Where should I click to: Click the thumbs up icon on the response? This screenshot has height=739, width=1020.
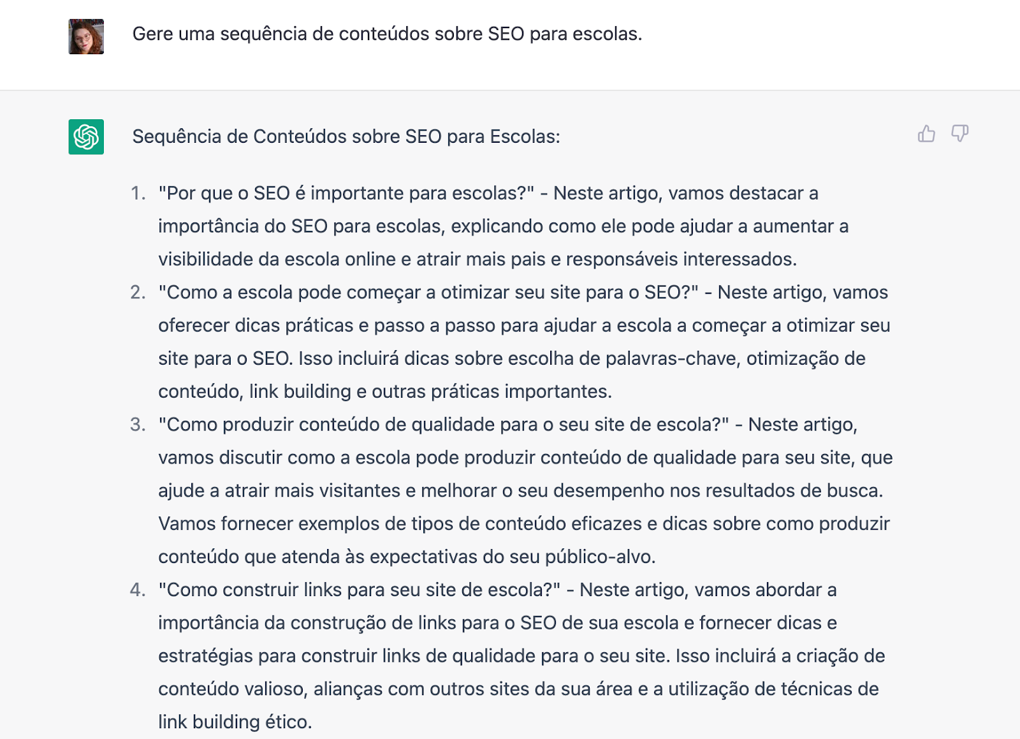pos(926,133)
